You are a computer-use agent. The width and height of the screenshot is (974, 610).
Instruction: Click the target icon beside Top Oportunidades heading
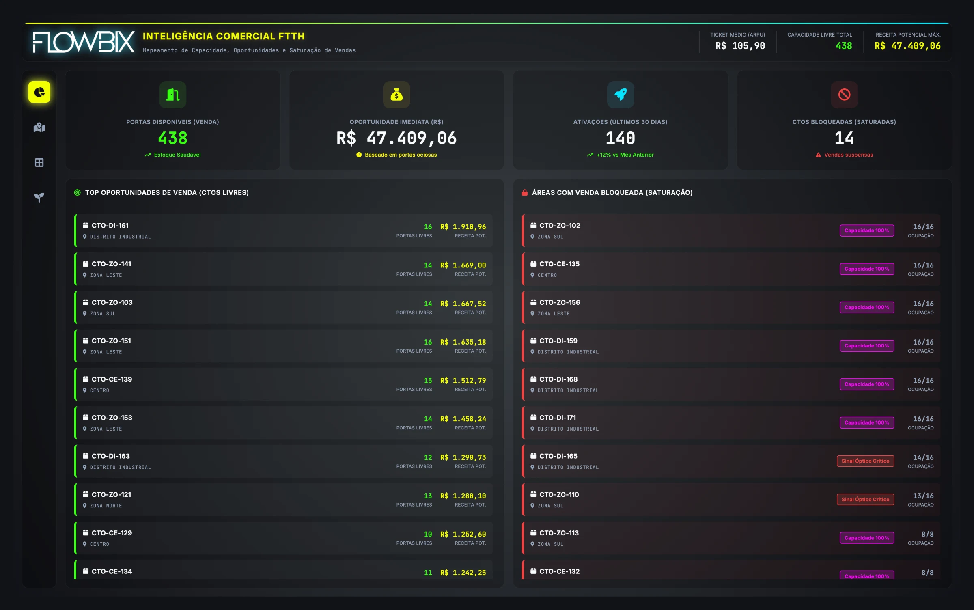pyautogui.click(x=77, y=192)
